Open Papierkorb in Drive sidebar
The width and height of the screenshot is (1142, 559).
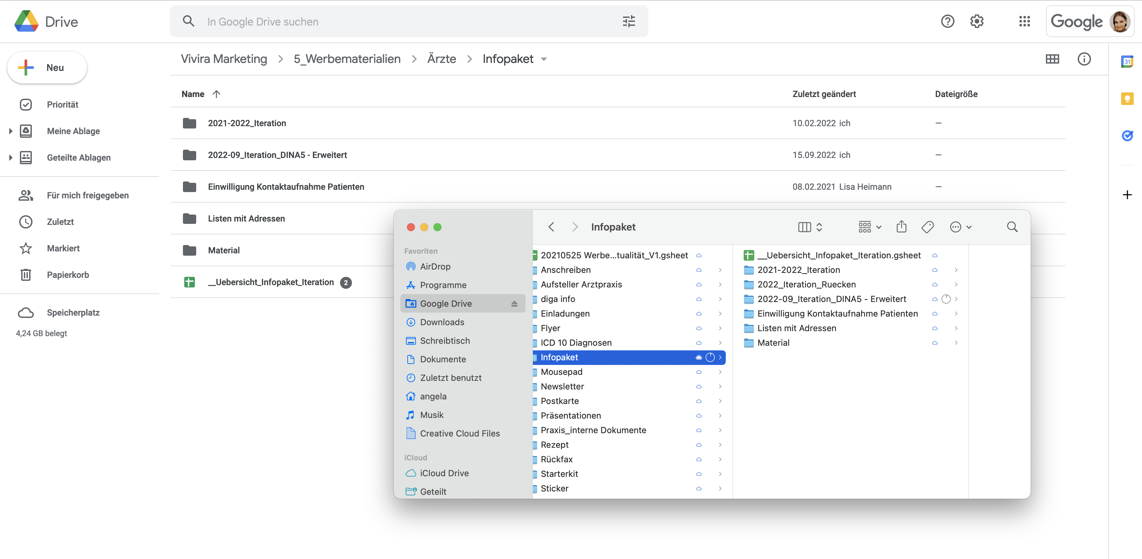pos(68,275)
